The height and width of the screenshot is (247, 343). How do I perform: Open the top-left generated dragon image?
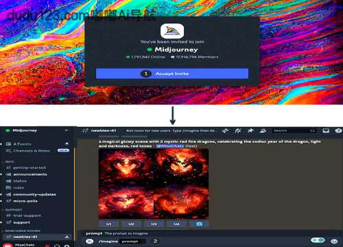tap(126, 166)
